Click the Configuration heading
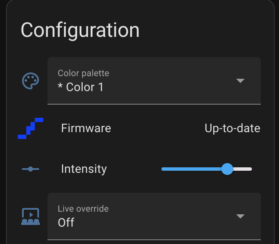Screen dimensions: 279x244 80,30
